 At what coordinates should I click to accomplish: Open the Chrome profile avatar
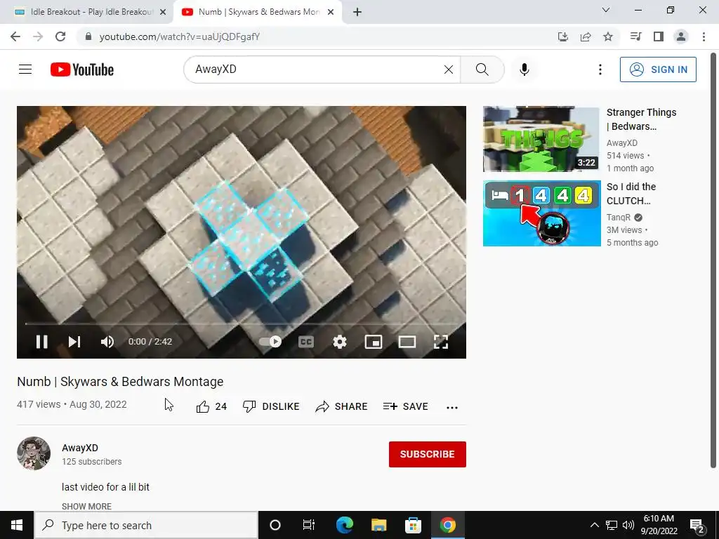(681, 36)
